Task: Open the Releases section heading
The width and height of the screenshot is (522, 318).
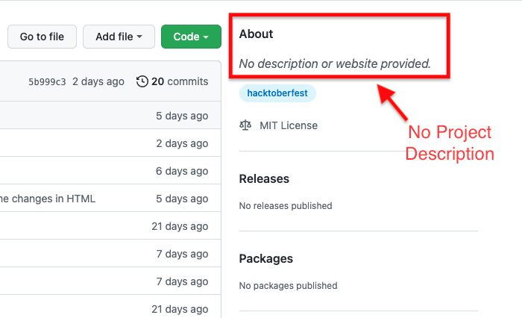Action: tap(264, 178)
